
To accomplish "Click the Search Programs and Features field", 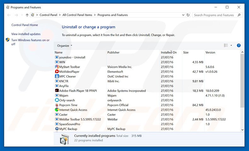I will pos(214,15).
